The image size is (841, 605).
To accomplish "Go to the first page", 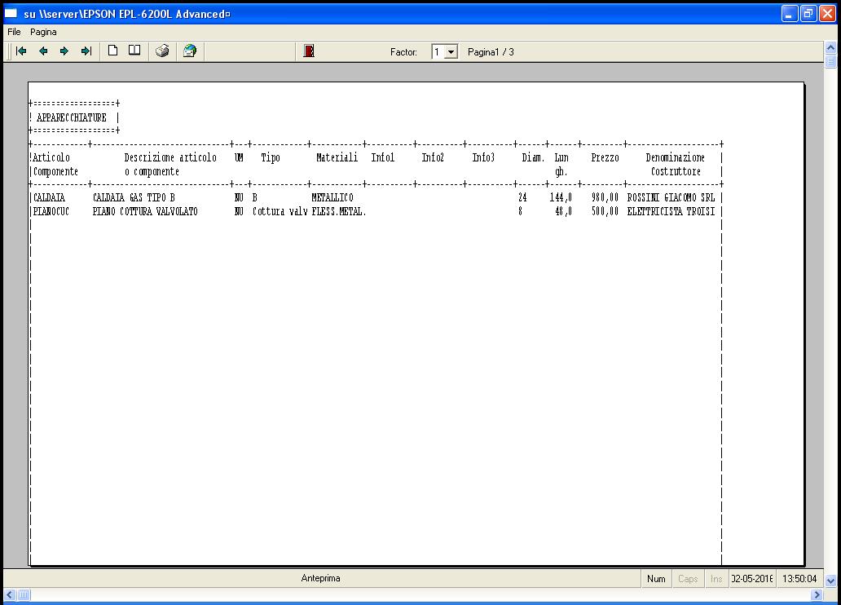I will 22,51.
